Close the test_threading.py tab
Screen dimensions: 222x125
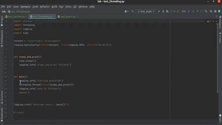[x=54, y=17]
